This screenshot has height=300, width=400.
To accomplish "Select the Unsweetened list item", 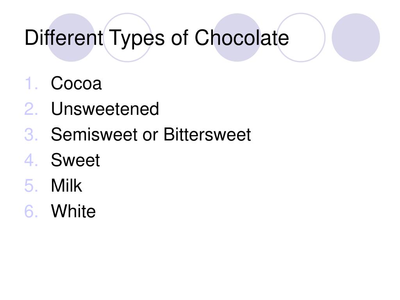I will 105,109.
